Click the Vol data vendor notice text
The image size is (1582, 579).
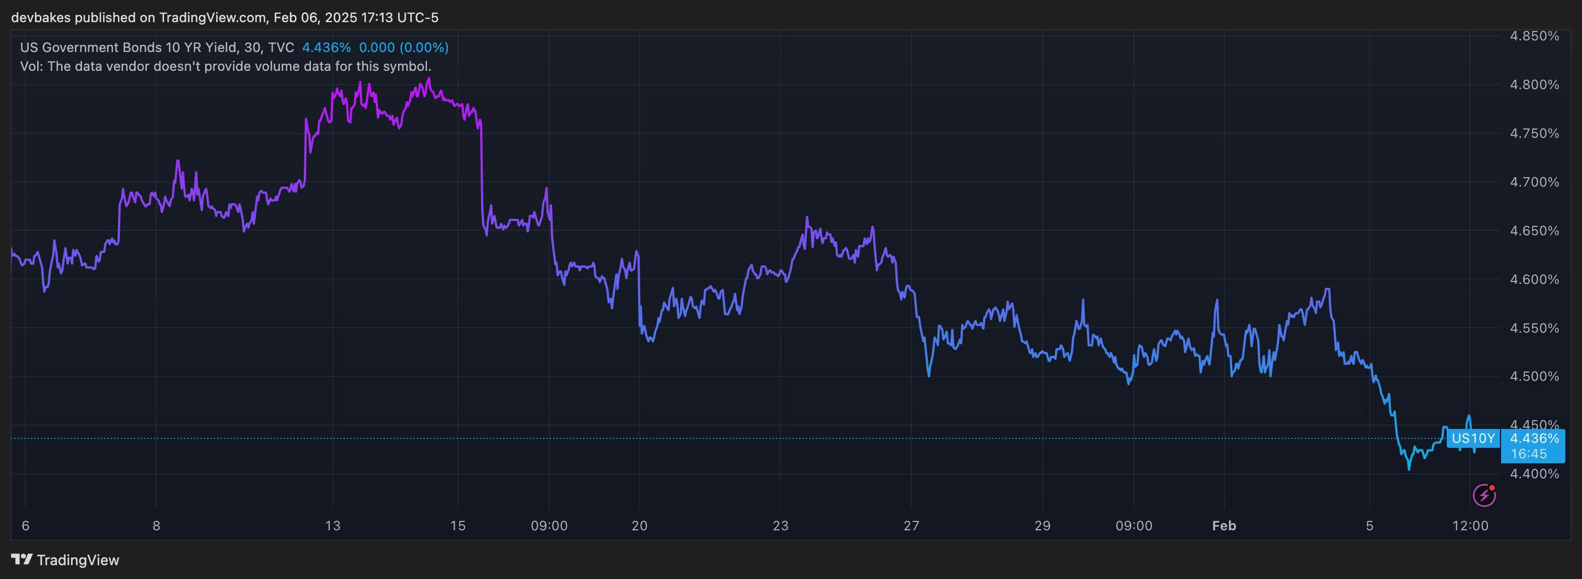coord(226,66)
